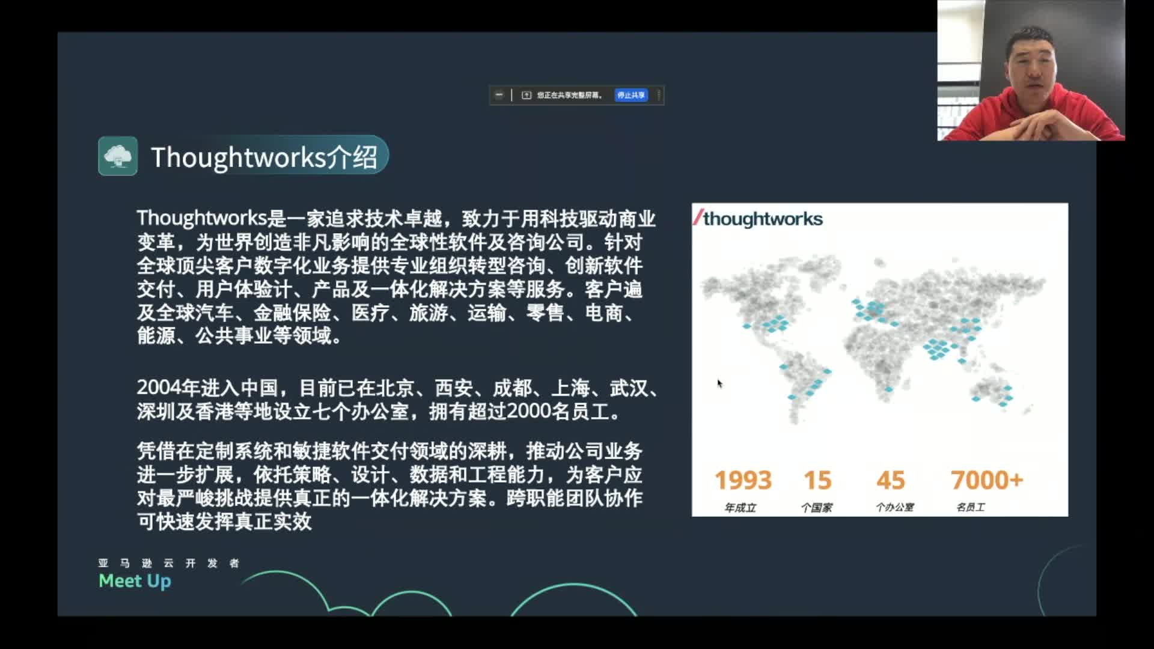Click the screen share icon in sharing bar

click(x=527, y=95)
